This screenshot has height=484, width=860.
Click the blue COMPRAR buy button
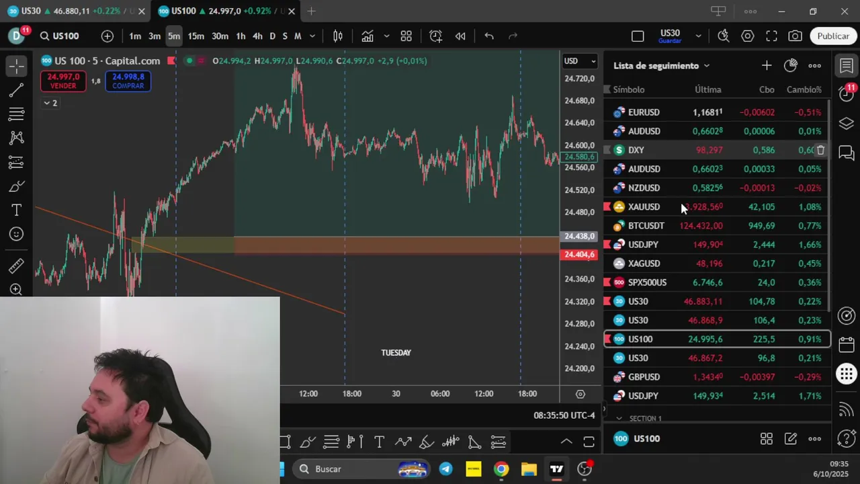[128, 81]
